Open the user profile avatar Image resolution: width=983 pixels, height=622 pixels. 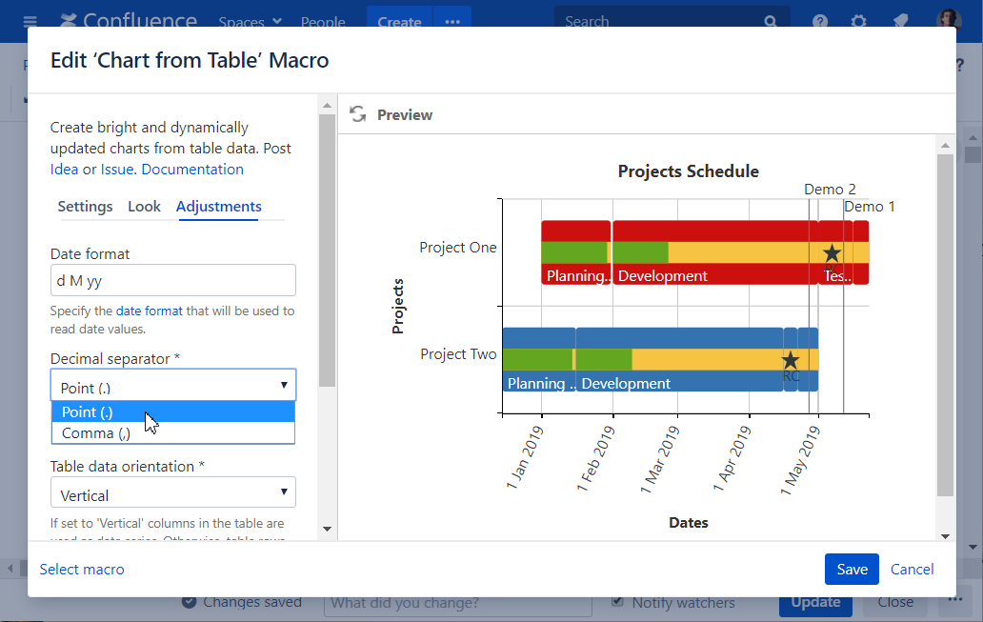pos(948,21)
